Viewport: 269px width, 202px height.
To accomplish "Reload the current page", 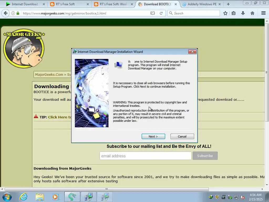I will coord(161,13).
